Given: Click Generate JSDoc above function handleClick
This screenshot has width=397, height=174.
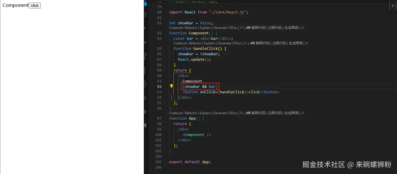Looking at the screenshot, I should 229,43.
